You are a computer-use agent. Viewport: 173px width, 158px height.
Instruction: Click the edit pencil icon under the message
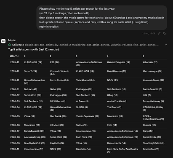click(x=159, y=33)
